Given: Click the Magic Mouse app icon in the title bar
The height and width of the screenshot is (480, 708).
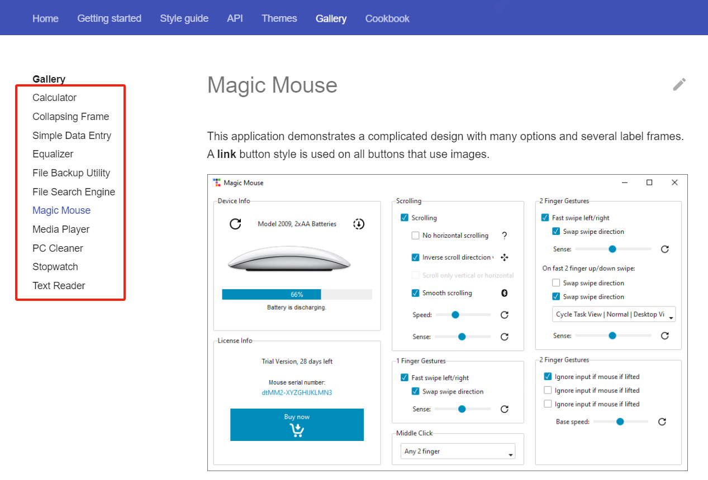Looking at the screenshot, I should coord(217,183).
